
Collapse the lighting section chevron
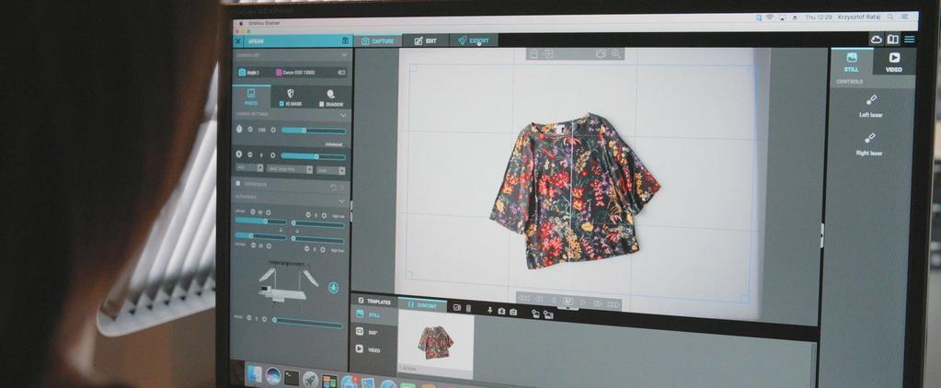click(x=343, y=201)
